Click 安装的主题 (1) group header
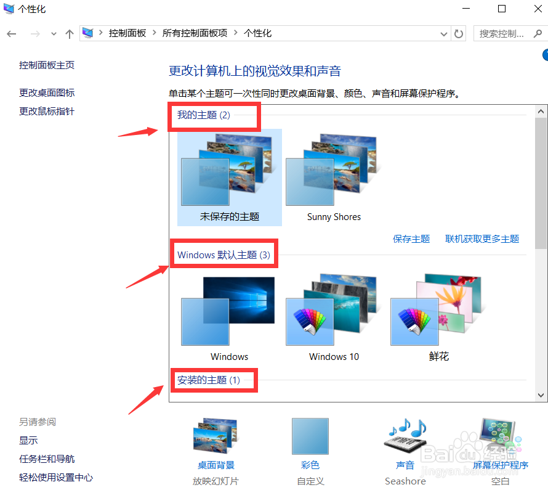 (209, 380)
